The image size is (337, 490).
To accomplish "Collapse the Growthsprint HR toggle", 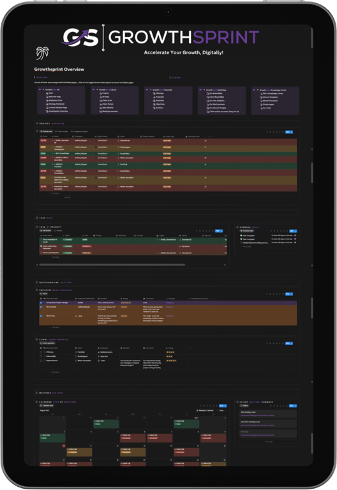I will tap(43, 90).
